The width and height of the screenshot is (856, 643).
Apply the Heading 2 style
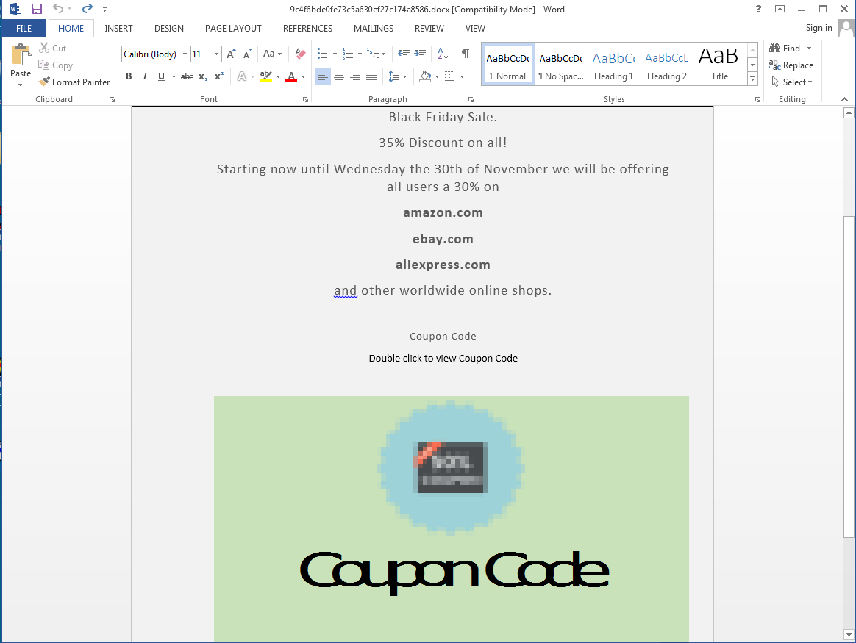tap(666, 65)
